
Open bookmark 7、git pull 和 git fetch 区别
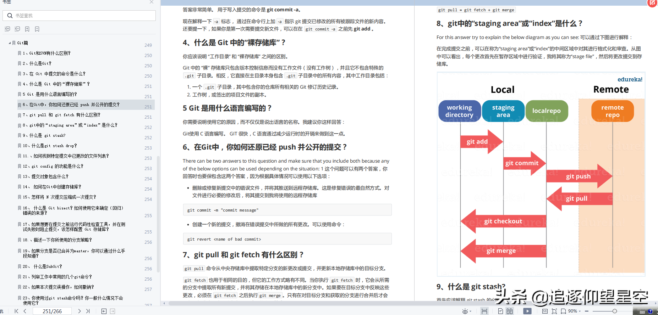(61, 115)
